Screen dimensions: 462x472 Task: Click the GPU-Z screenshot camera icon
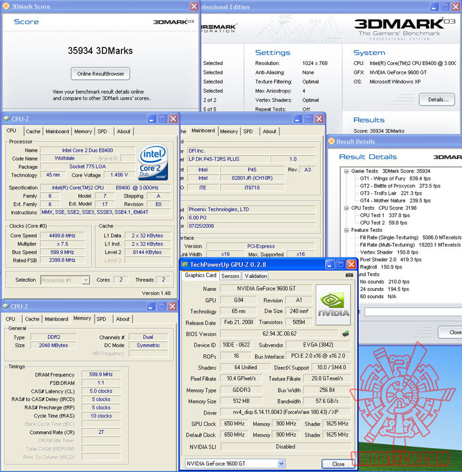point(349,275)
